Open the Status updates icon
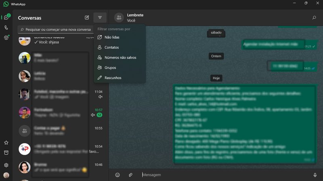This screenshot has width=323, height=181. tap(6, 38)
